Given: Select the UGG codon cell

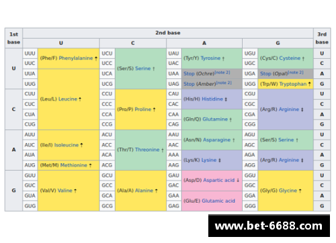Looking at the screenshot, I should point(250,84).
